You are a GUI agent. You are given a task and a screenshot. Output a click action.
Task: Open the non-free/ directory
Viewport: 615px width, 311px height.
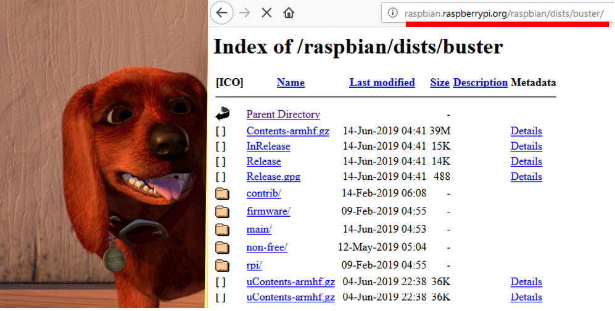tap(266, 247)
